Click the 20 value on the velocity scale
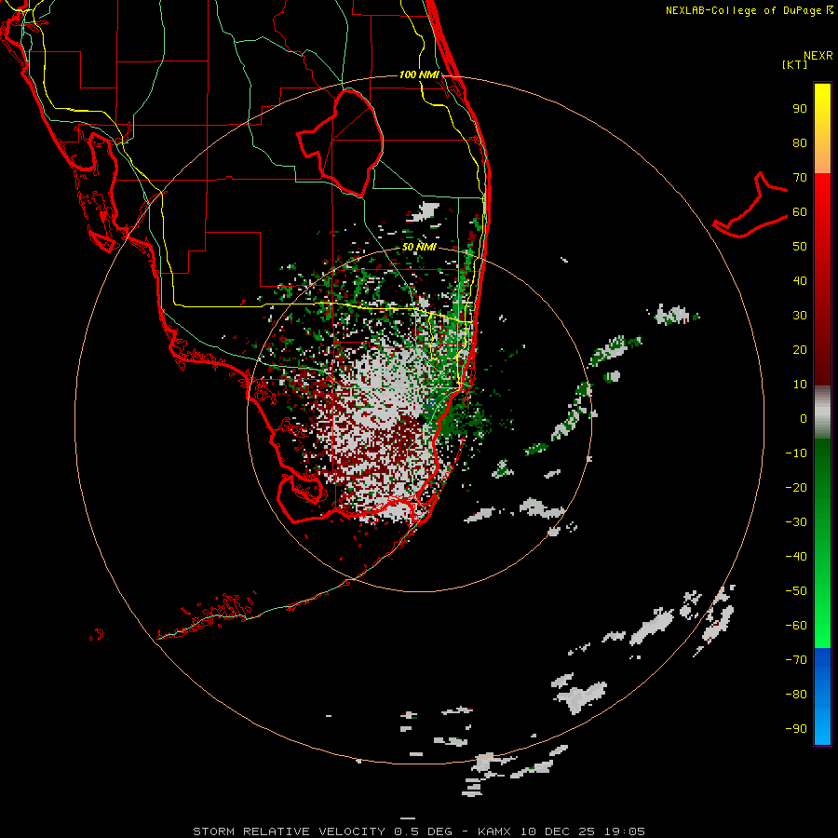Viewport: 838px width, 838px height. pyautogui.click(x=800, y=350)
